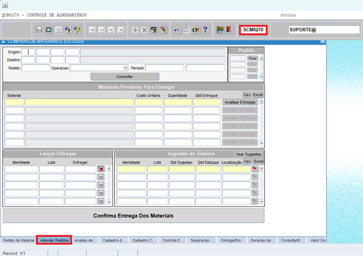Open the Analise de... tab

[85, 240]
